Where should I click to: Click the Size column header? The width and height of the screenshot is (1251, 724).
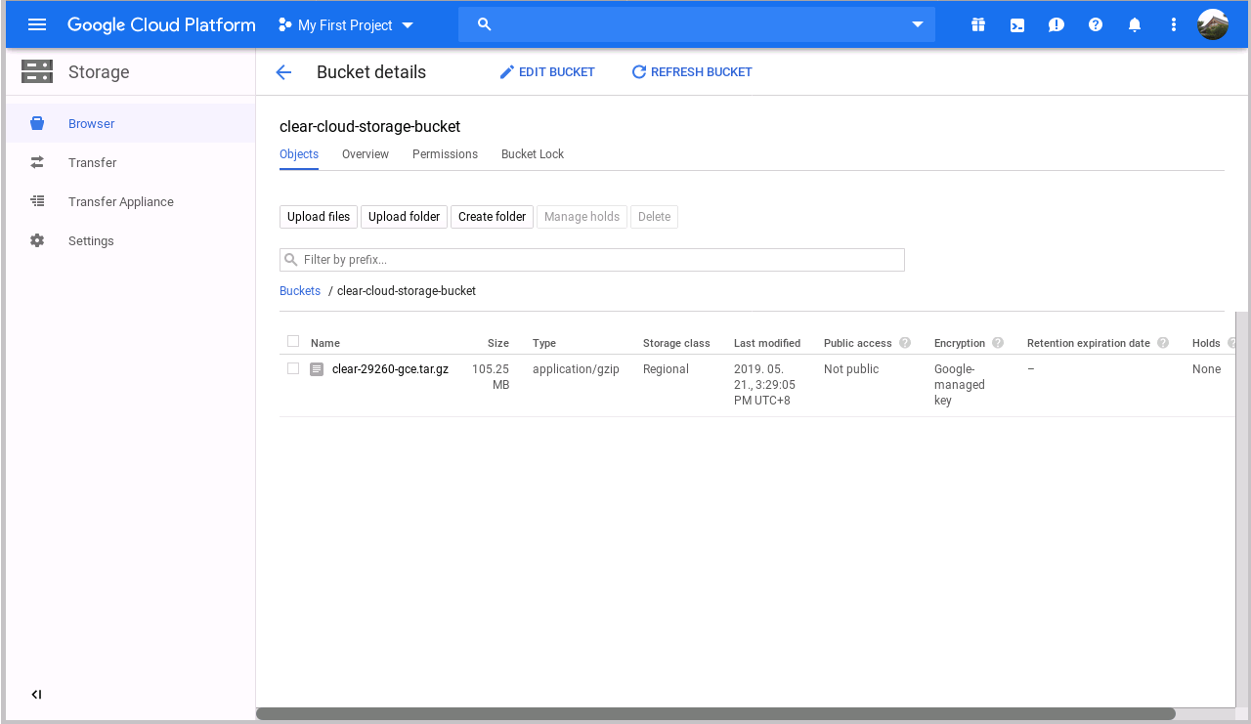click(x=498, y=343)
